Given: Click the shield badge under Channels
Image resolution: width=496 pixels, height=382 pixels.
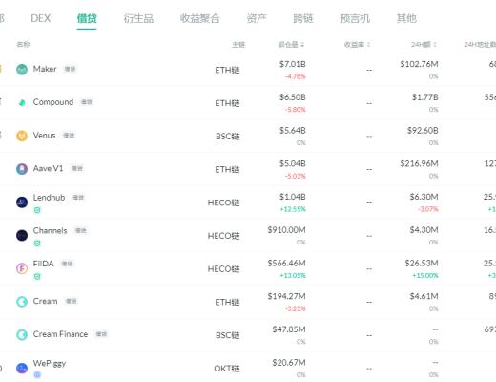Looking at the screenshot, I should 37,244.
